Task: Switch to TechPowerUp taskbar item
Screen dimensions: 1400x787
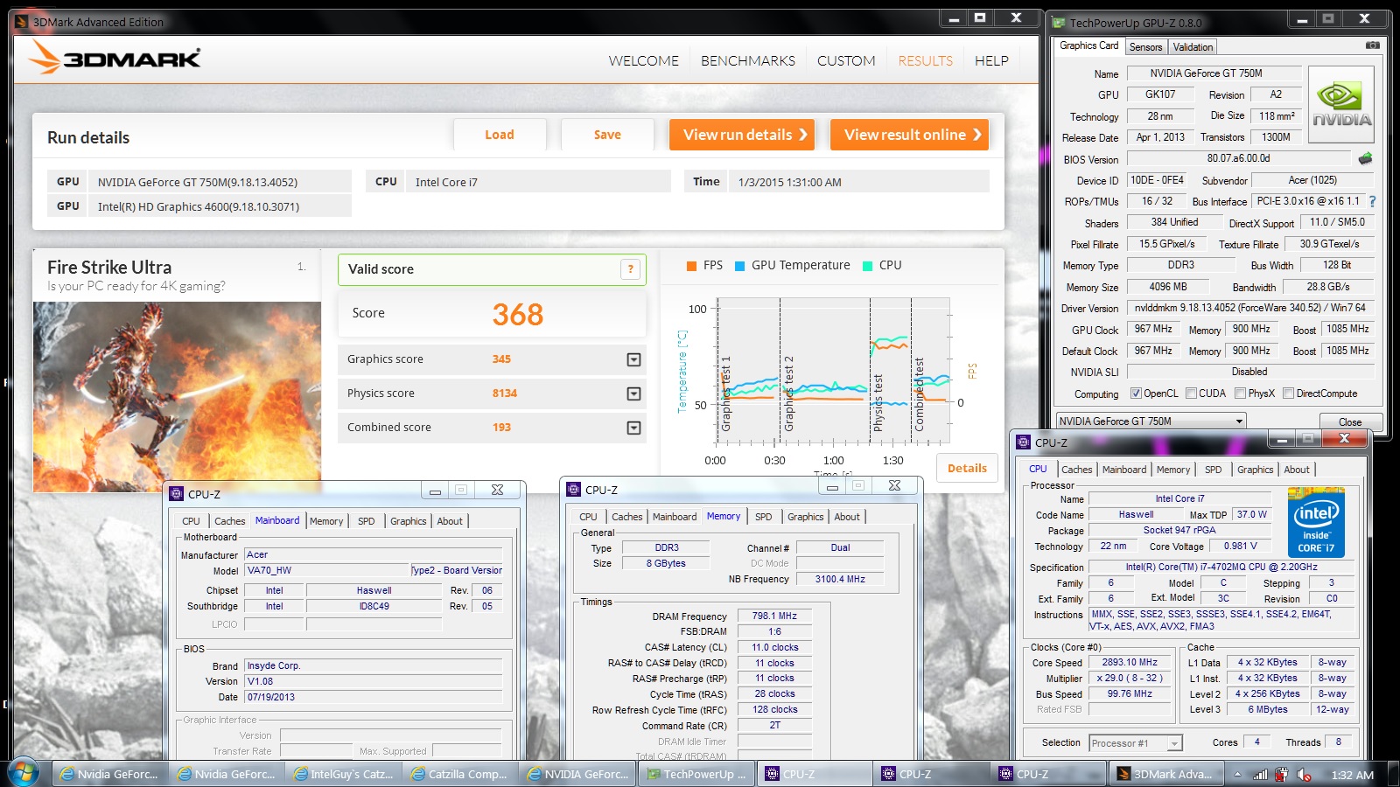Action: pyautogui.click(x=697, y=774)
